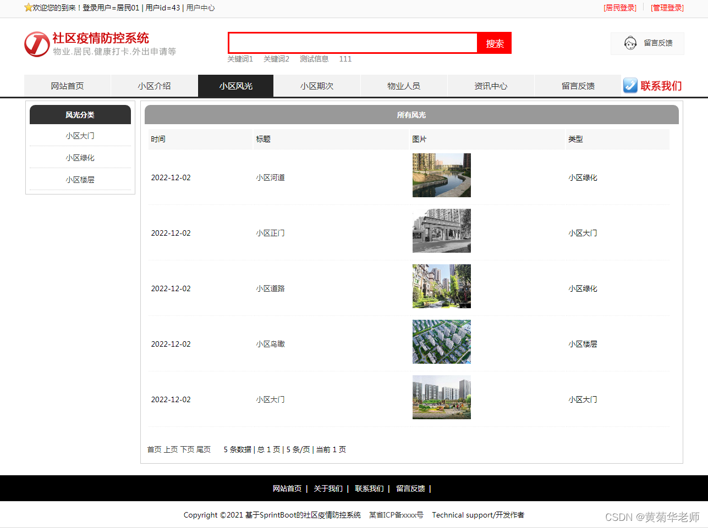The width and height of the screenshot is (708, 528).
Task: Open the 小区鸟瞰 aerial thumbnail
Action: click(442, 342)
